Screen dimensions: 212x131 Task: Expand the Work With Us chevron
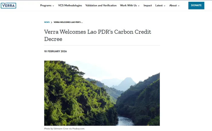[139, 6]
